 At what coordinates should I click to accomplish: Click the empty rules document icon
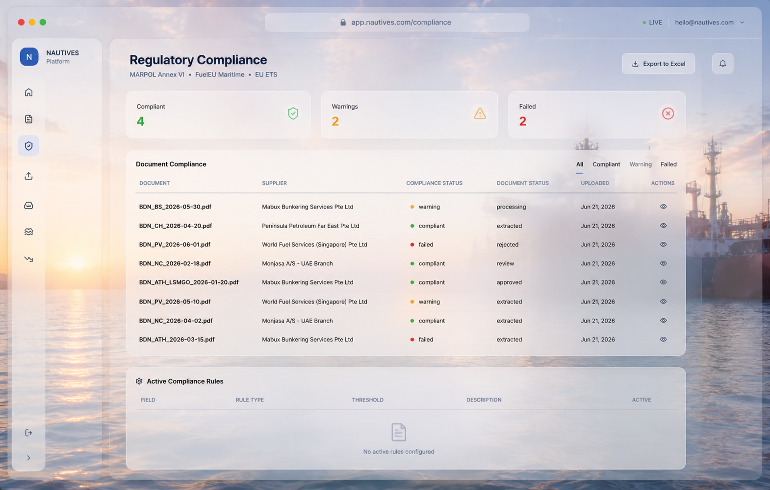[398, 432]
